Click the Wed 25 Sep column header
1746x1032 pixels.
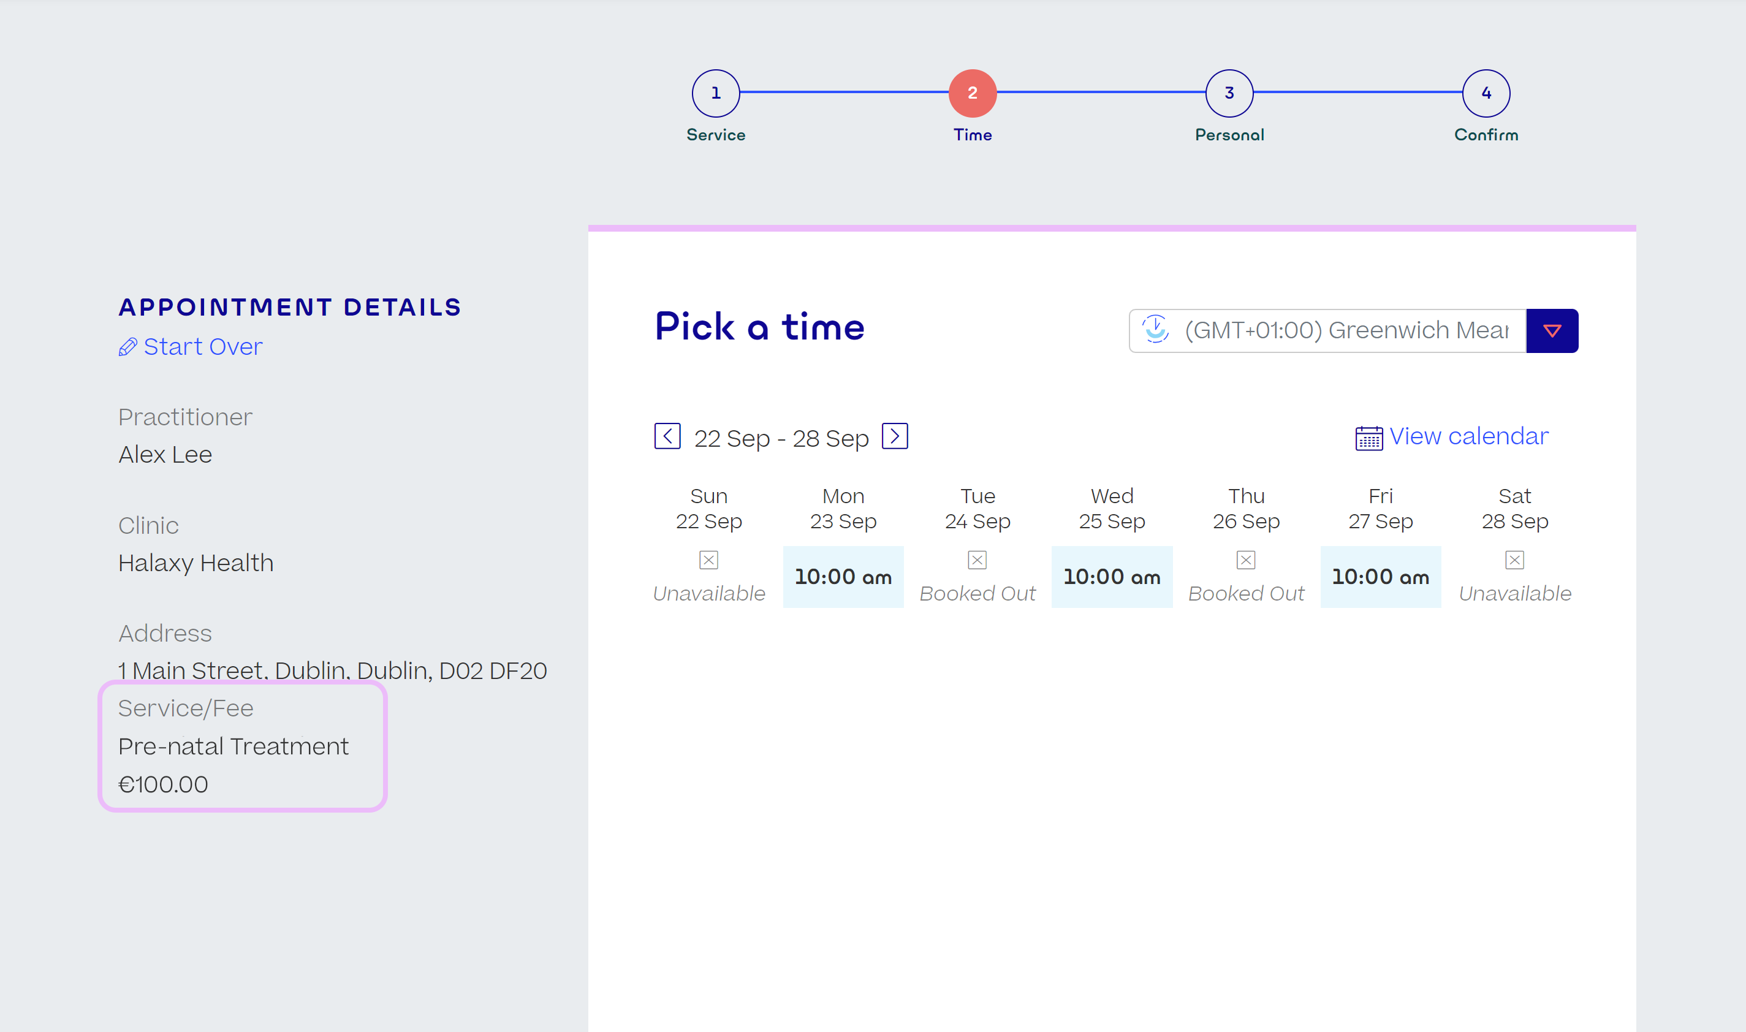1111,509
